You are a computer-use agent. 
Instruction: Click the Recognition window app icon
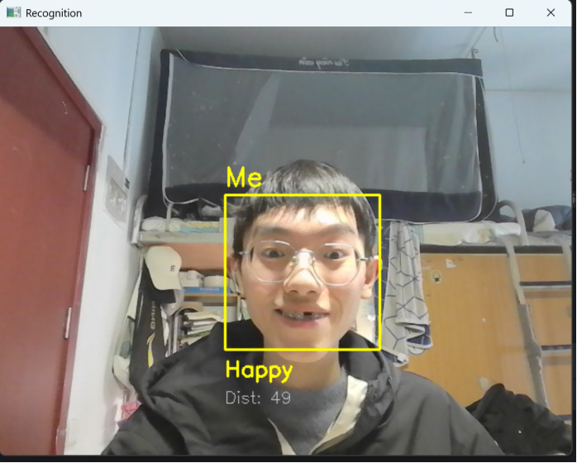[13, 12]
